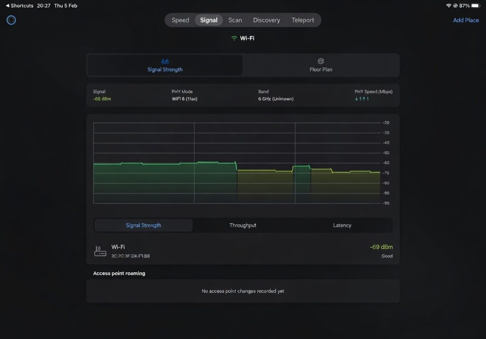Click the -20 axis label on chart

[386, 123]
